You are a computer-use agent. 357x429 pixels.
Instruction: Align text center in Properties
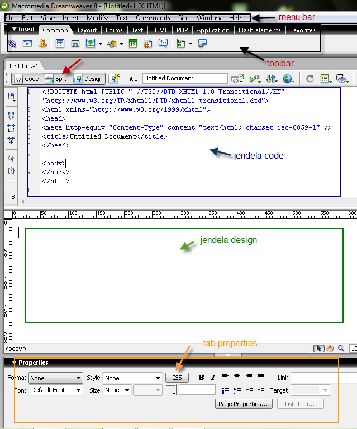pos(237,378)
